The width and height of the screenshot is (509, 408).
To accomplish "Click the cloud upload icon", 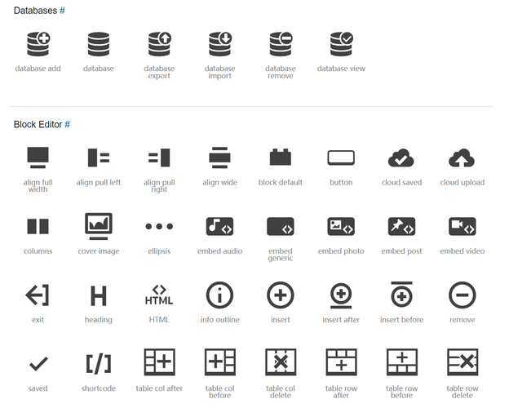I will click(462, 157).
